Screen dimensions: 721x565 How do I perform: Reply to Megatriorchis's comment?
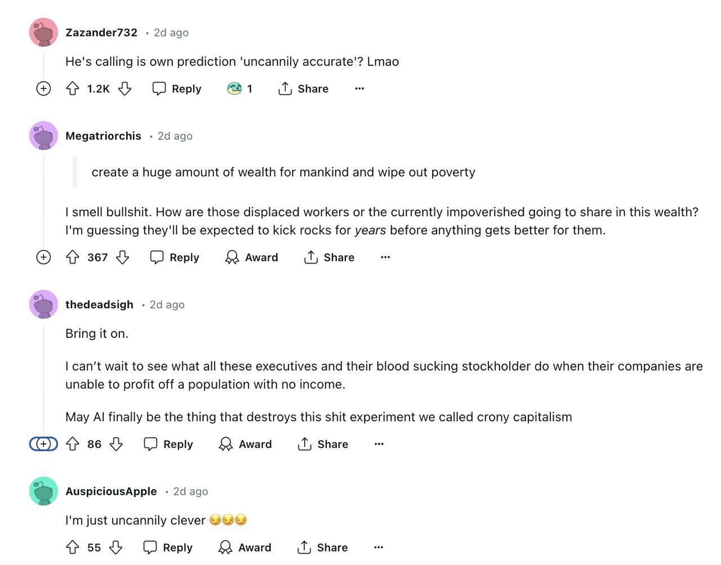pos(175,257)
